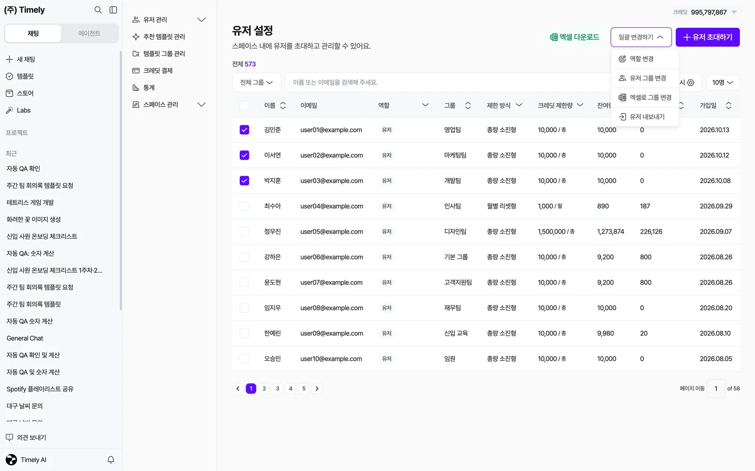
Task: Open the 전체 그룹 filter dropdown
Action: (257, 82)
